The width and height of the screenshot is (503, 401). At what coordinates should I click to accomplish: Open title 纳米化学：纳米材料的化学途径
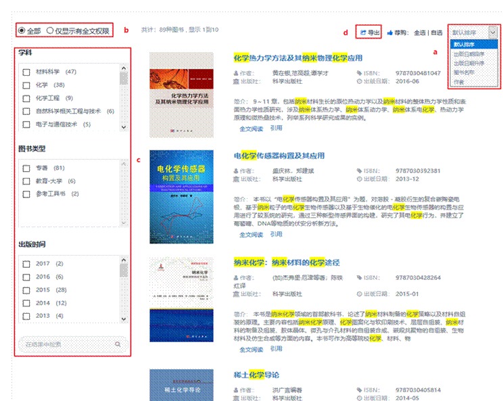[x=287, y=263]
